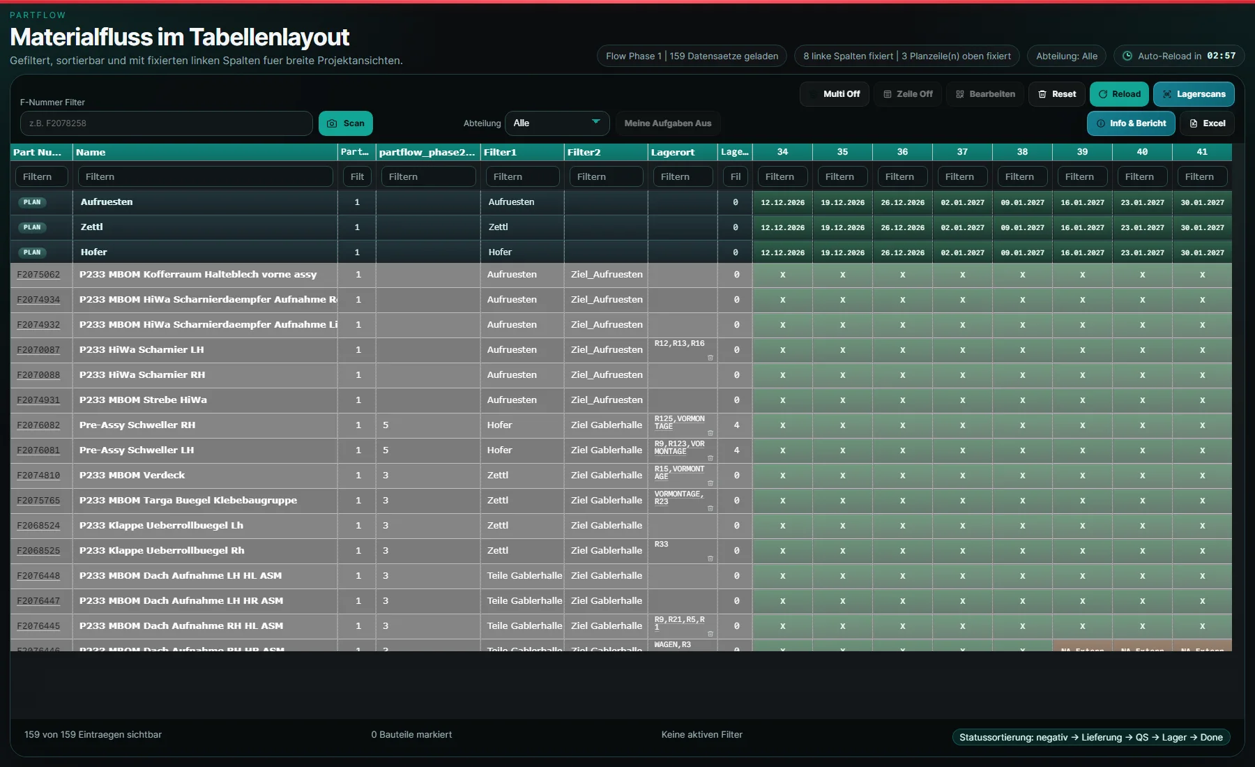The width and height of the screenshot is (1255, 767).
Task: Click the barcode scan icon on Lagerscans
Action: pos(1167,94)
